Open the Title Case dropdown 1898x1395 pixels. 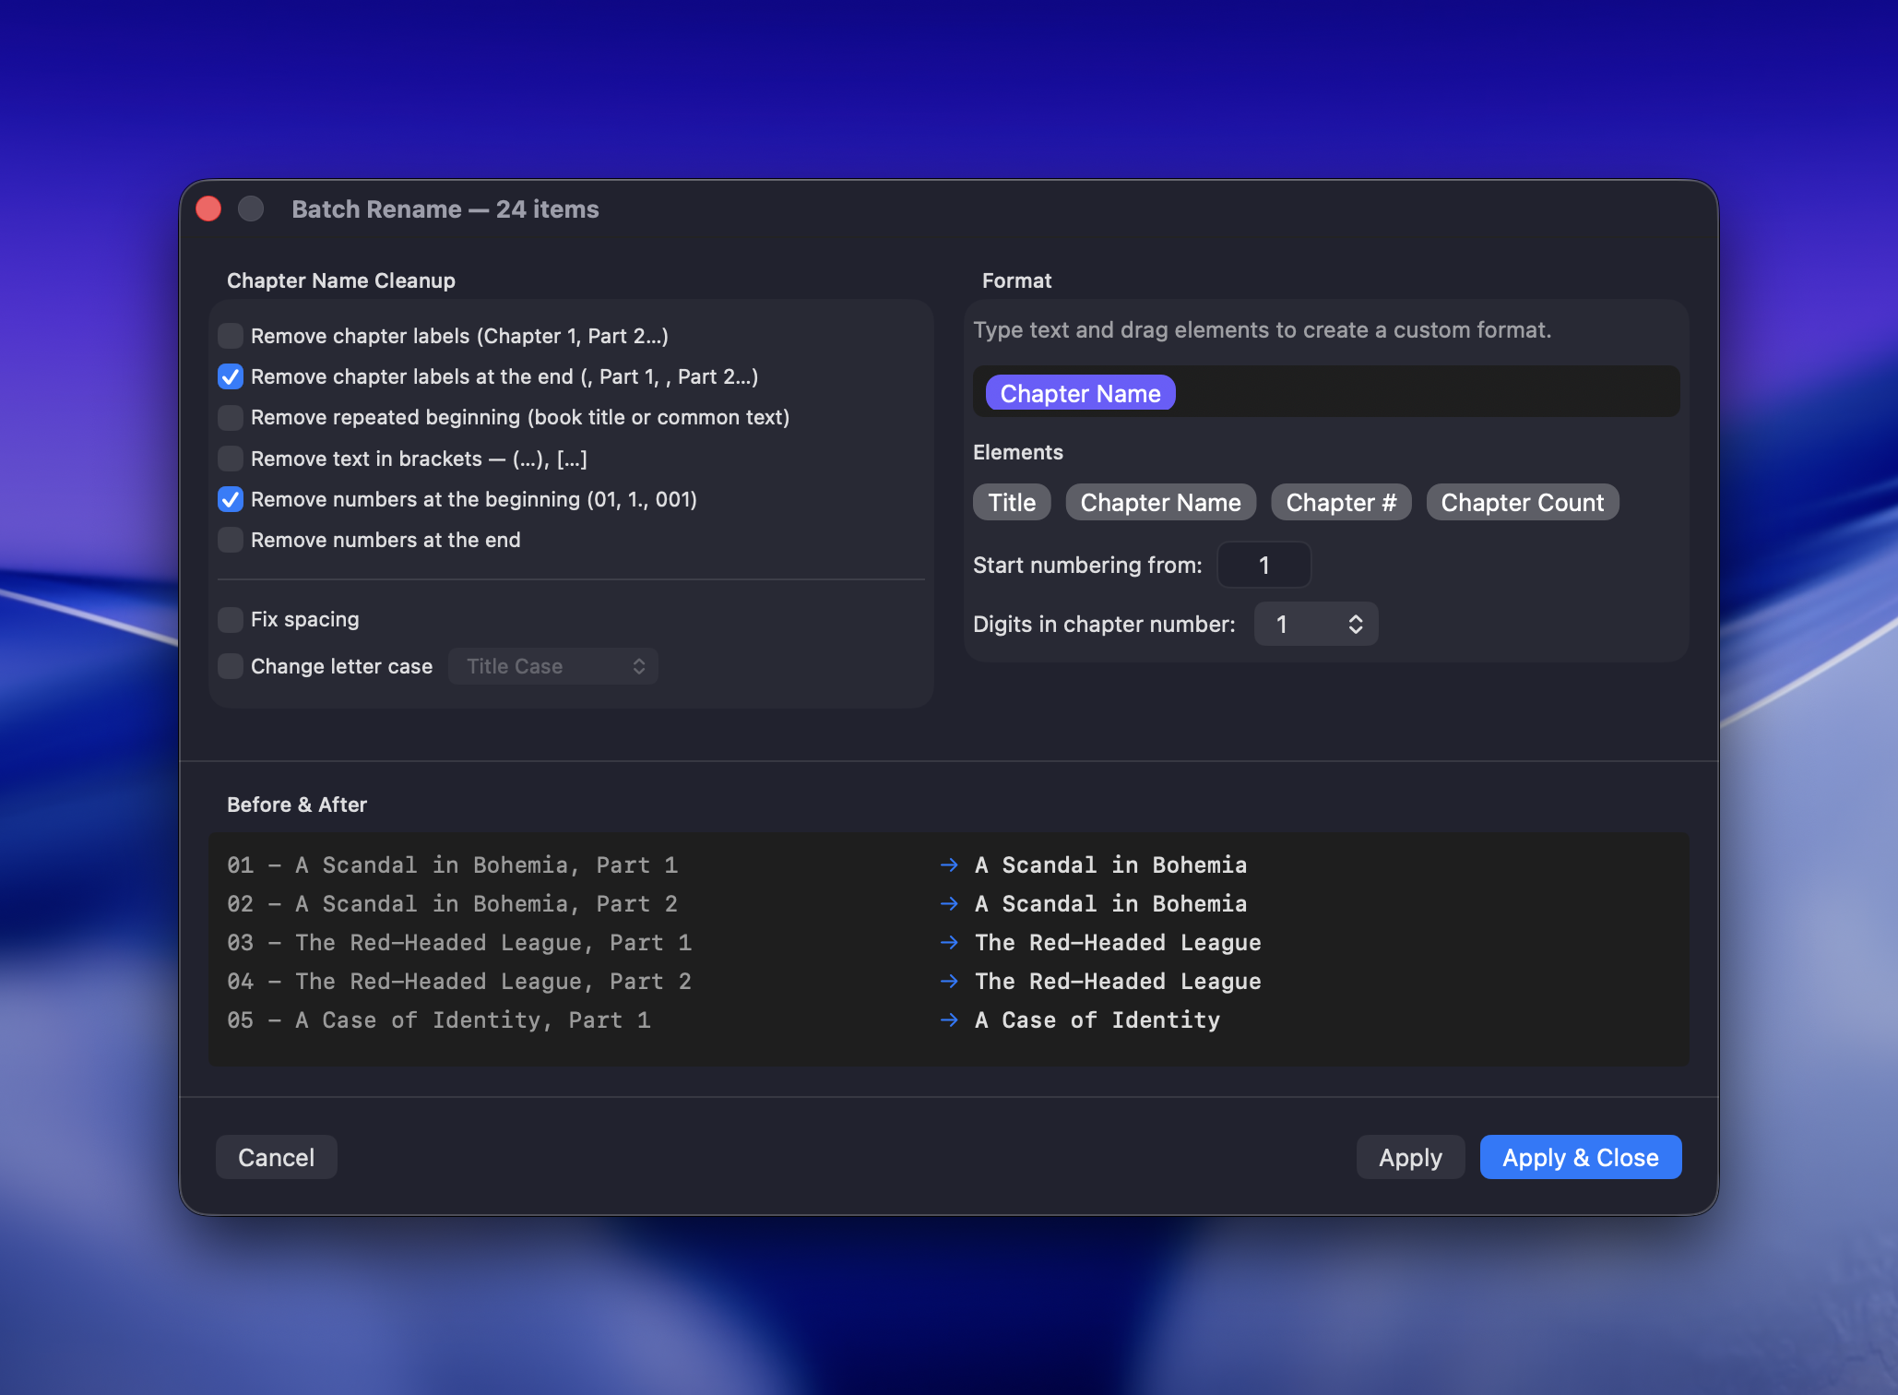(553, 666)
